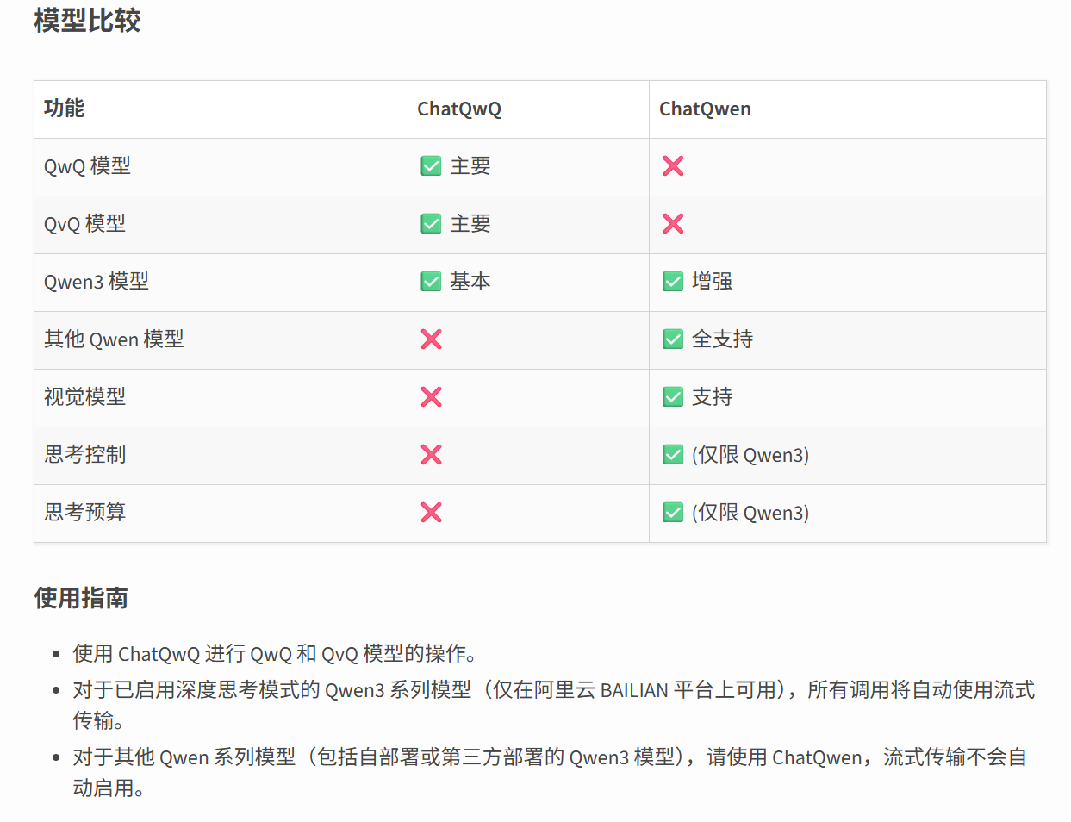Click the red cross in the 思考控制 row

pos(431,455)
